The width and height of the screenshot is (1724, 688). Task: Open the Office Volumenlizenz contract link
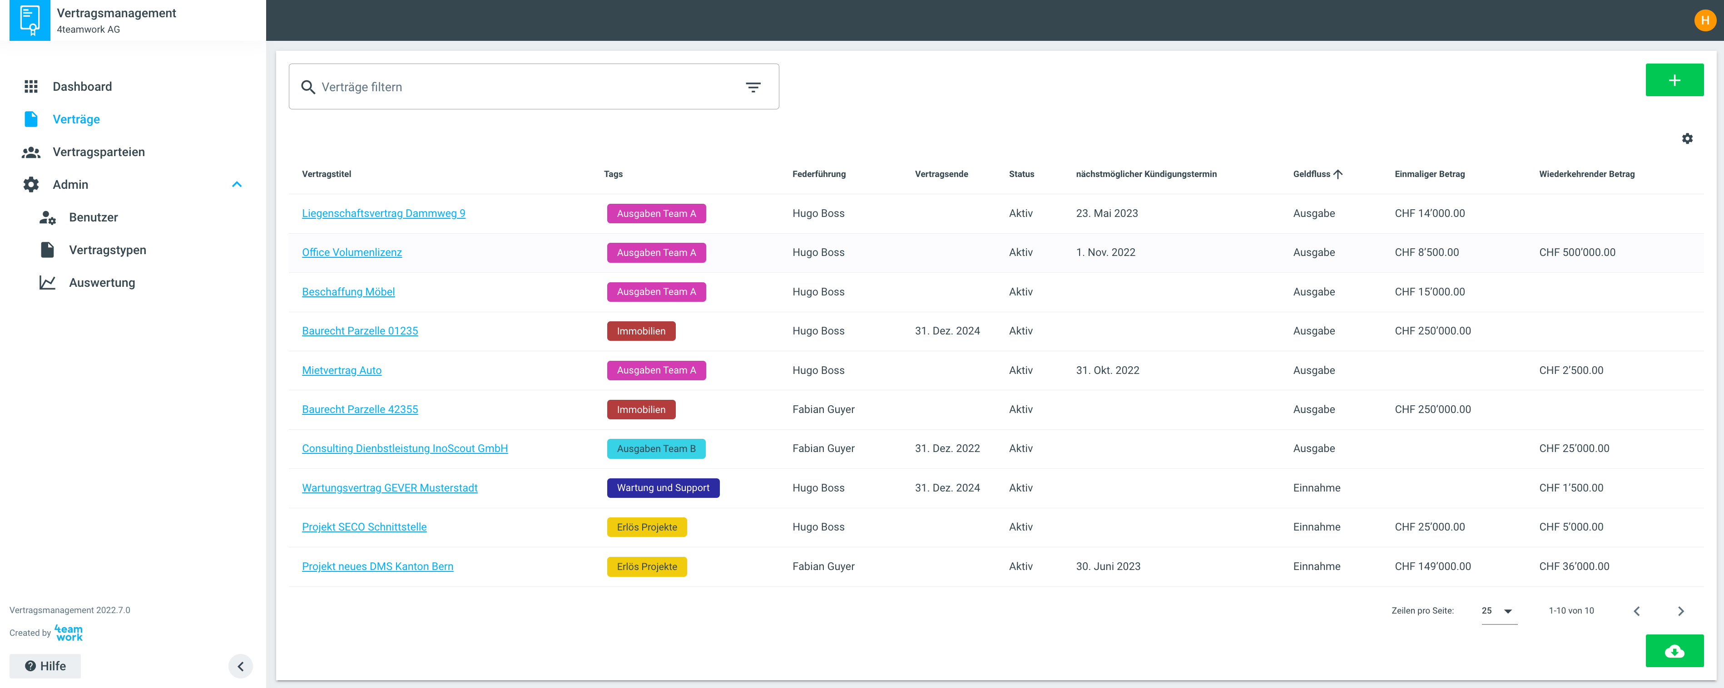(352, 252)
